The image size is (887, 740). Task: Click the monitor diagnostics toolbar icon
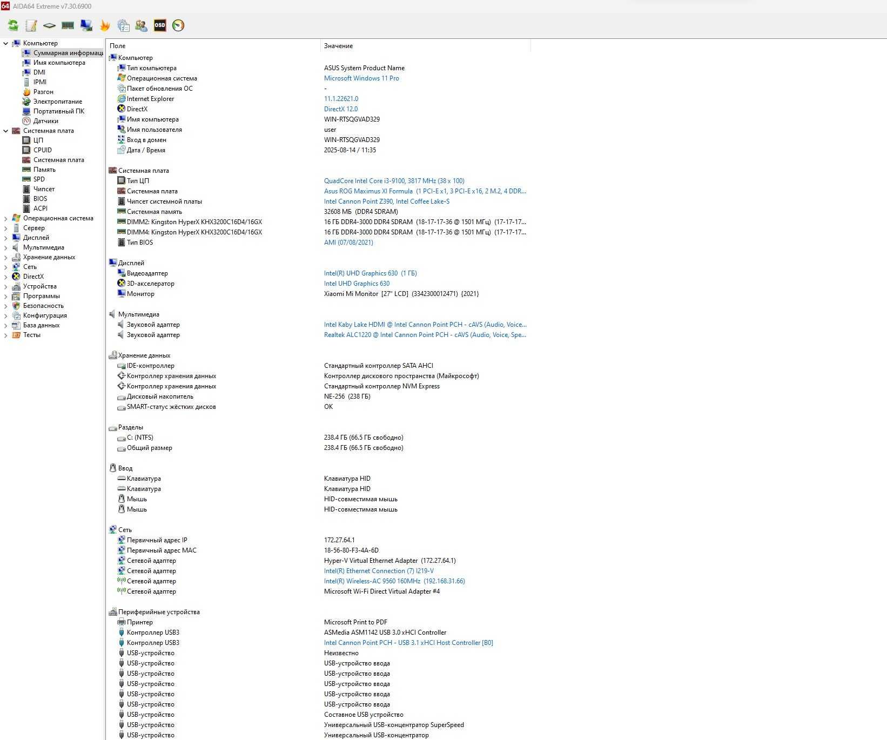tap(86, 25)
